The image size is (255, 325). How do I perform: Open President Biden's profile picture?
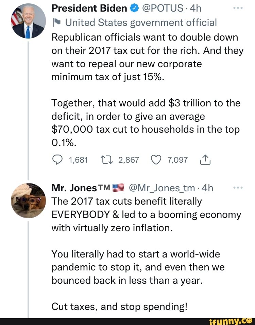click(28, 21)
